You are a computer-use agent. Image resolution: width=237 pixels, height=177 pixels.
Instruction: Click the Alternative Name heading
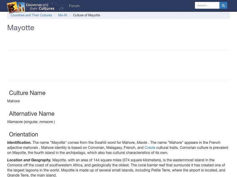[x=32, y=114]
